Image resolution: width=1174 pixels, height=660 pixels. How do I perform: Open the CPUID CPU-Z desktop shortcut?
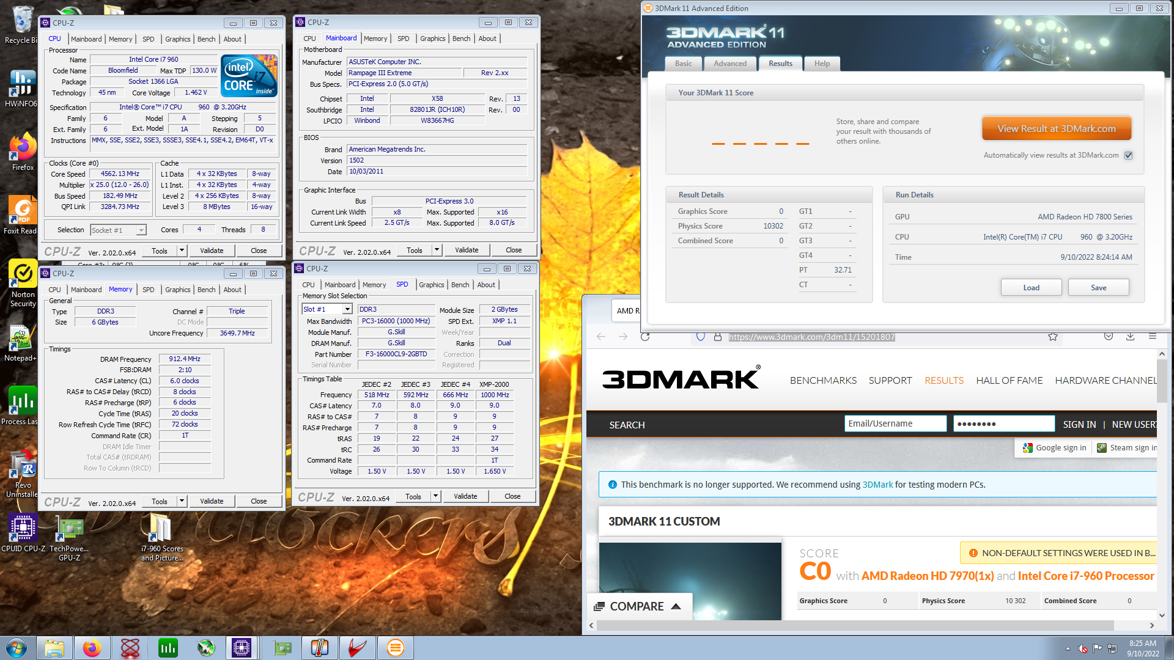coord(23,533)
